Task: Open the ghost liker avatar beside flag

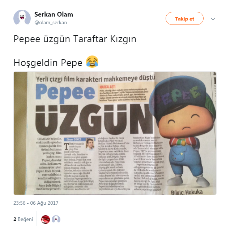Action: click(56, 219)
